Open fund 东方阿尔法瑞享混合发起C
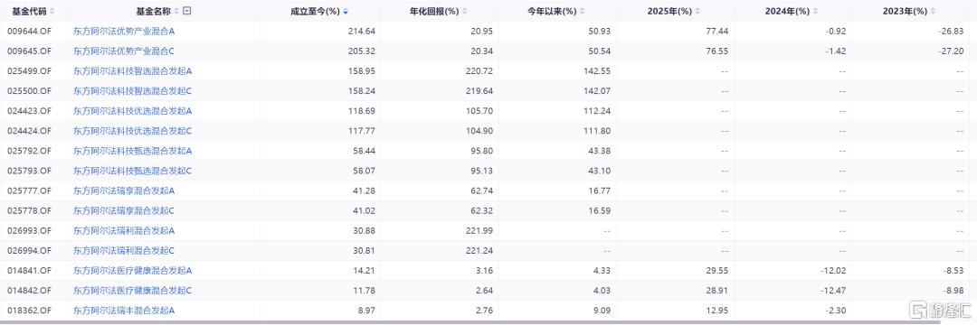The image size is (977, 325). (124, 210)
